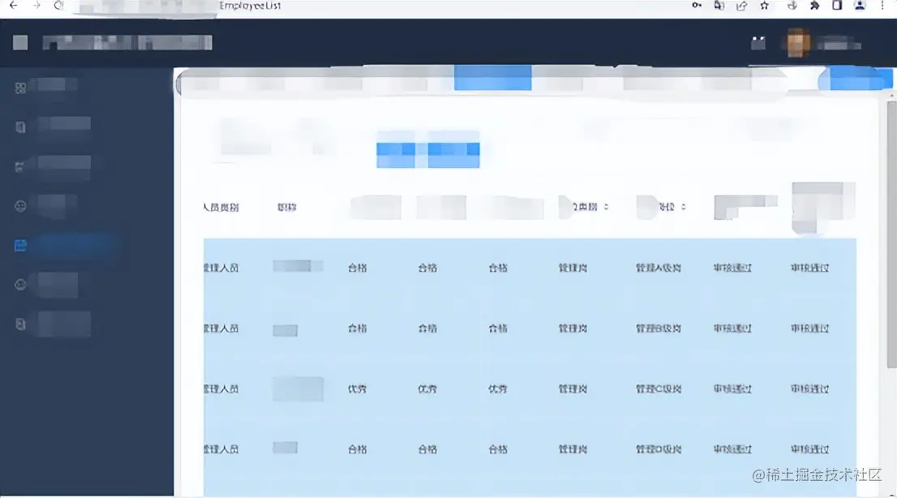Open the bottom document icon in sidebar
The image size is (897, 498).
(x=20, y=323)
